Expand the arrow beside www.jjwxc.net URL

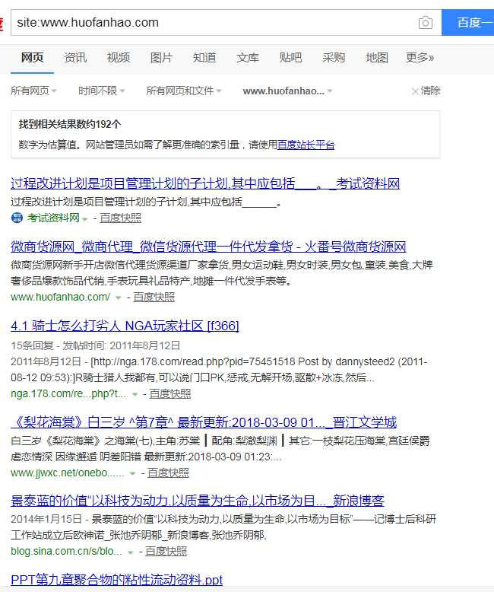(132, 473)
